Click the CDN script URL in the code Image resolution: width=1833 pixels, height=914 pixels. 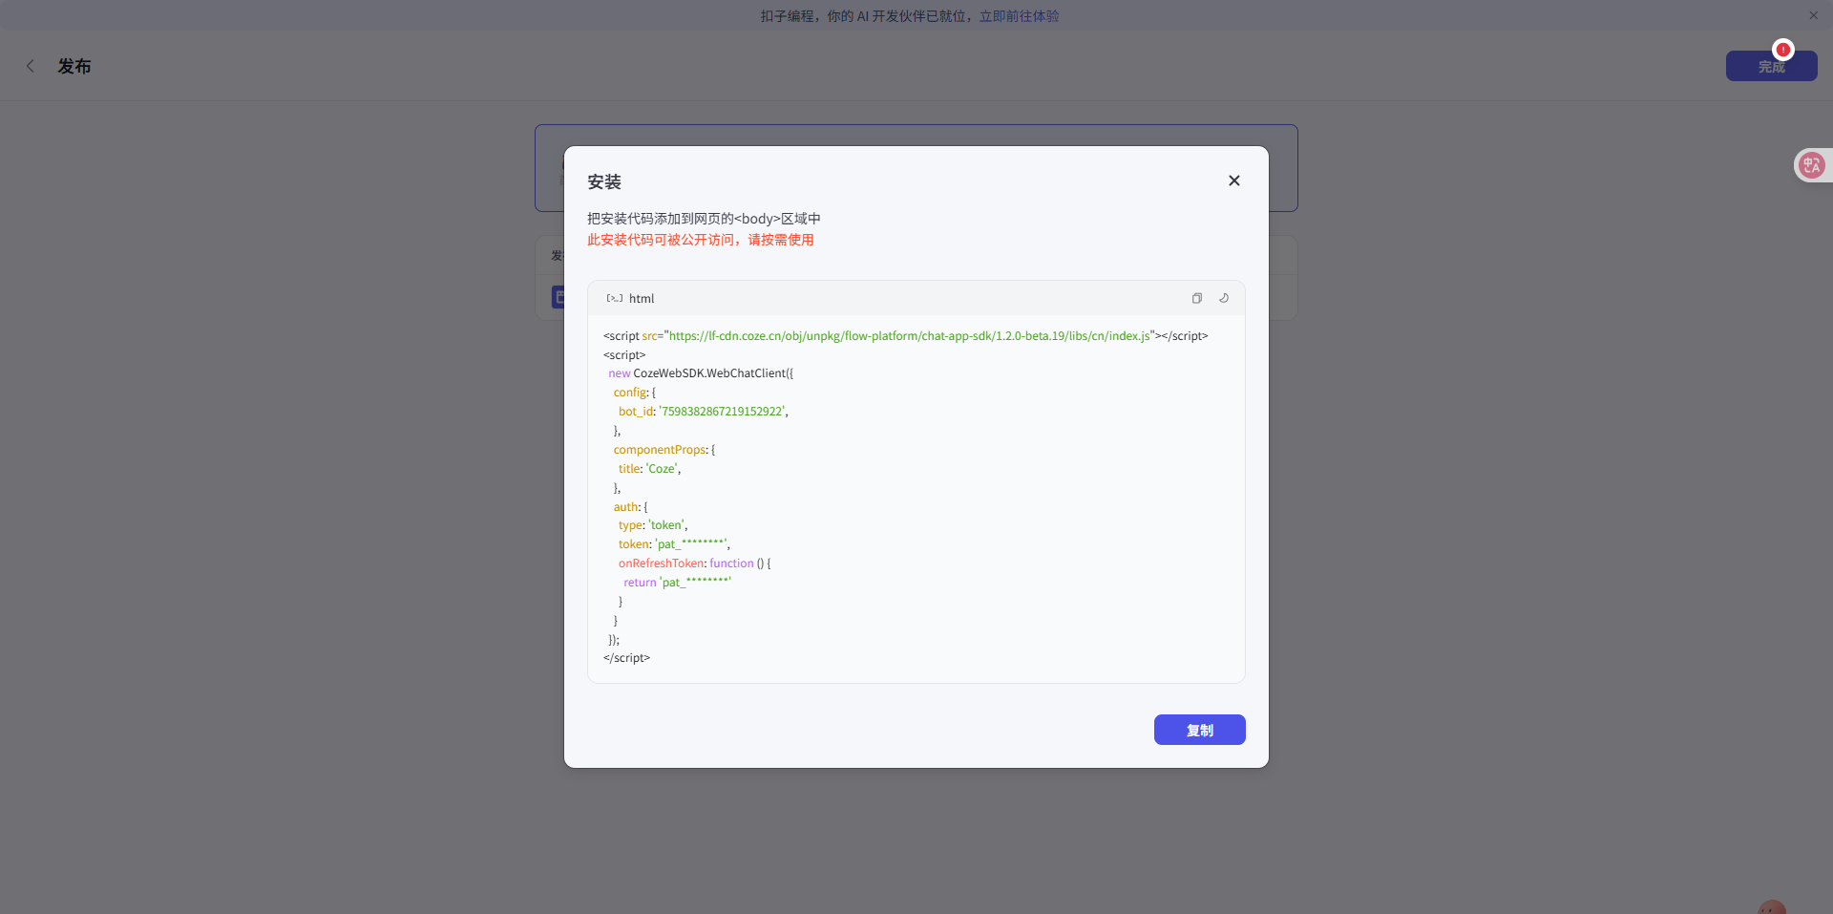pos(909,336)
